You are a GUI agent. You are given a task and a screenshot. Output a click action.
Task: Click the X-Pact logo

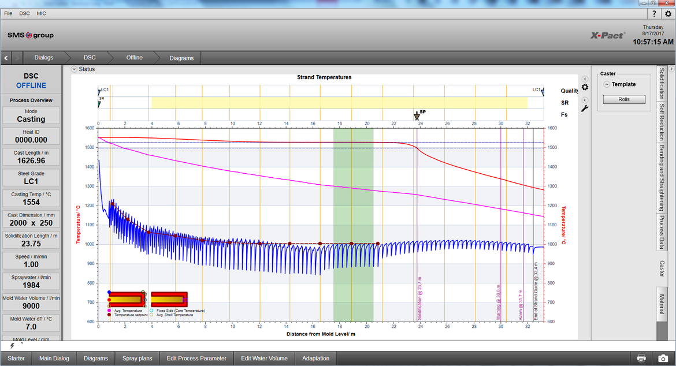(x=607, y=36)
